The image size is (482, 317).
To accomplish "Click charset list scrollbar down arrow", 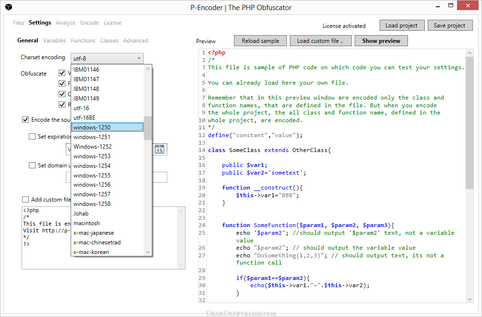I will click(148, 252).
